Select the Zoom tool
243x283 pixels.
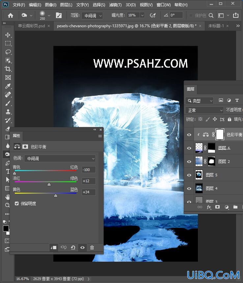[x=8, y=205]
